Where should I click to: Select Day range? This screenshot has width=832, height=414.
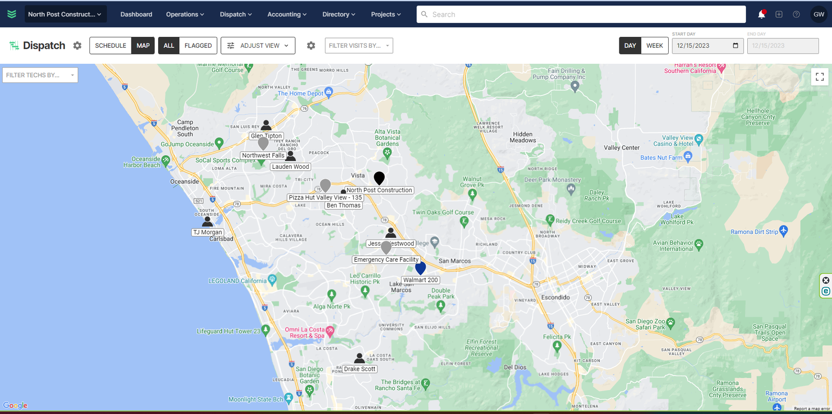pos(630,46)
